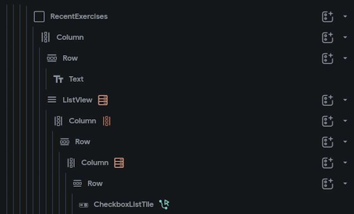Select the Column with the orange list badge
The width and height of the screenshot is (354, 214).
coord(95,163)
